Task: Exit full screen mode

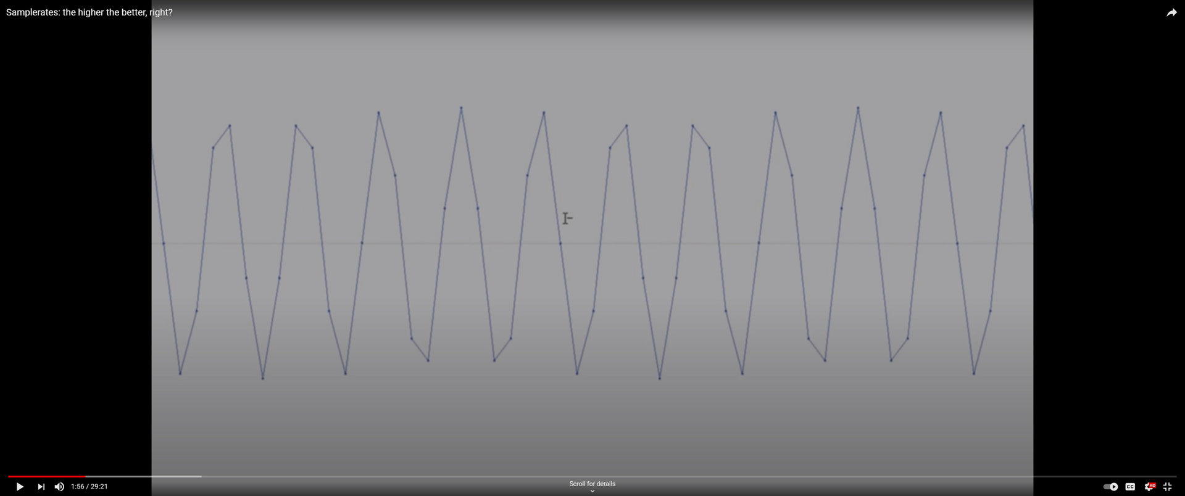Action: 1167,487
